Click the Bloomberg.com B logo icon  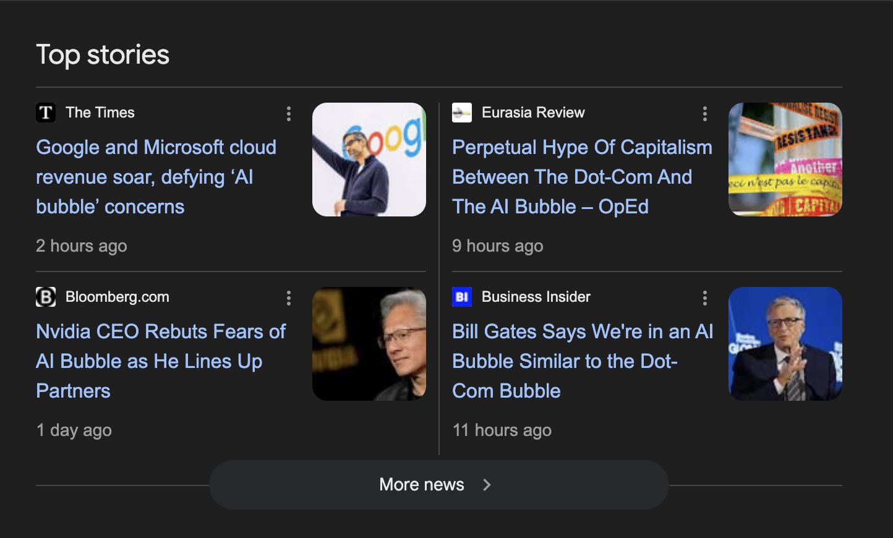tap(46, 297)
